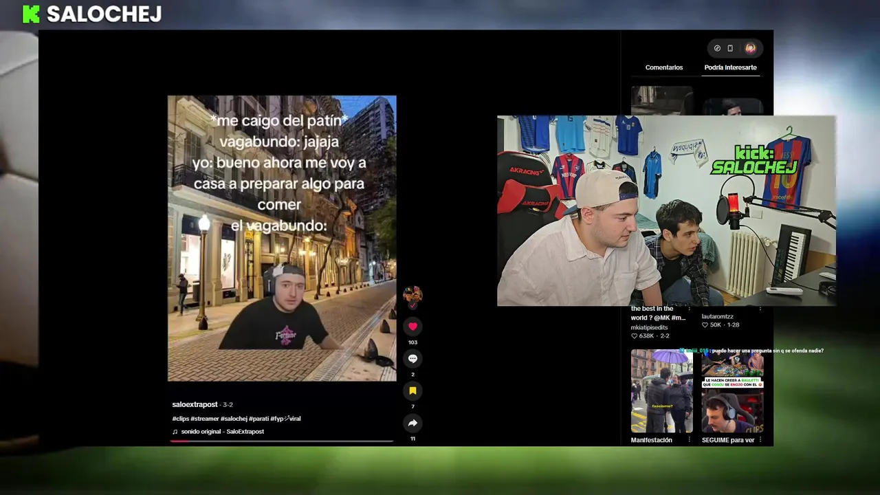Click the main TikTok video player
This screenshot has height=495, width=880.
click(282, 239)
